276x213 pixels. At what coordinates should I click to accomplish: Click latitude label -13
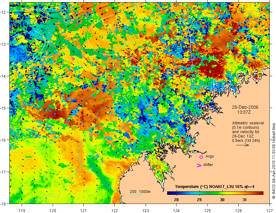point(4,44)
